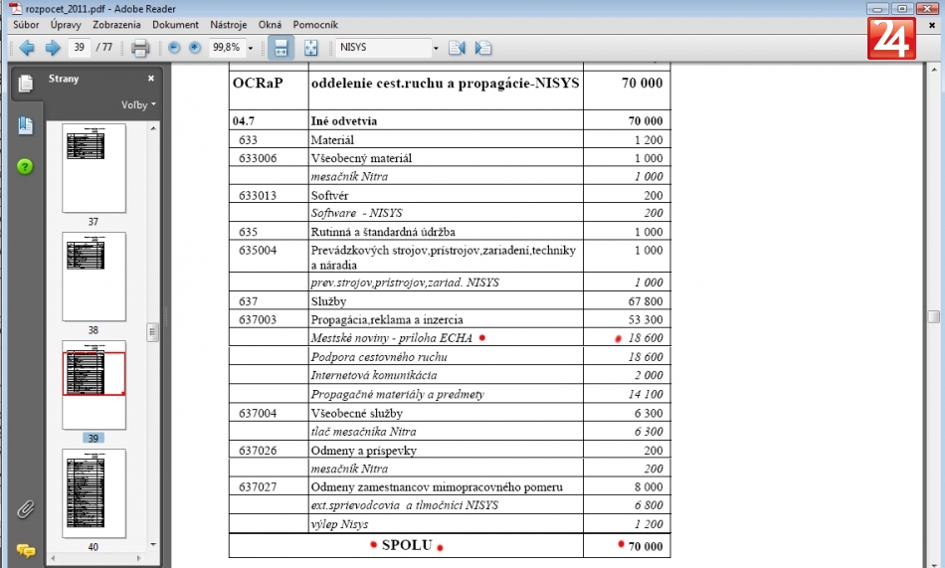
Task: Expand Voľby options in Strany panel
Action: [138, 104]
